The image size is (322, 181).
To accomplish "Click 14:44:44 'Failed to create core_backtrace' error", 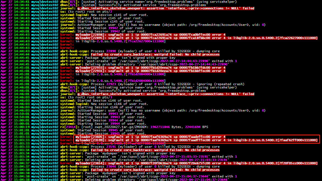I will click(x=155, y=54).
